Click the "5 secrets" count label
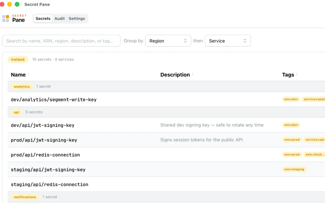This screenshot has height=203, width=325. coord(34,112)
